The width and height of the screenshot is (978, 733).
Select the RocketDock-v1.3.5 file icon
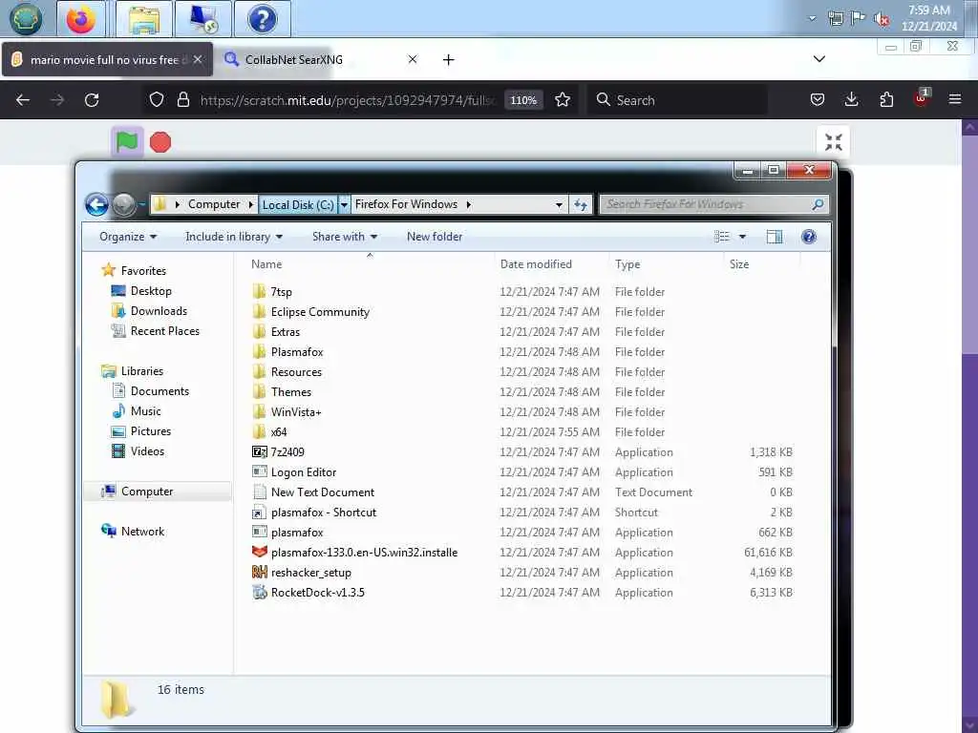click(x=260, y=592)
